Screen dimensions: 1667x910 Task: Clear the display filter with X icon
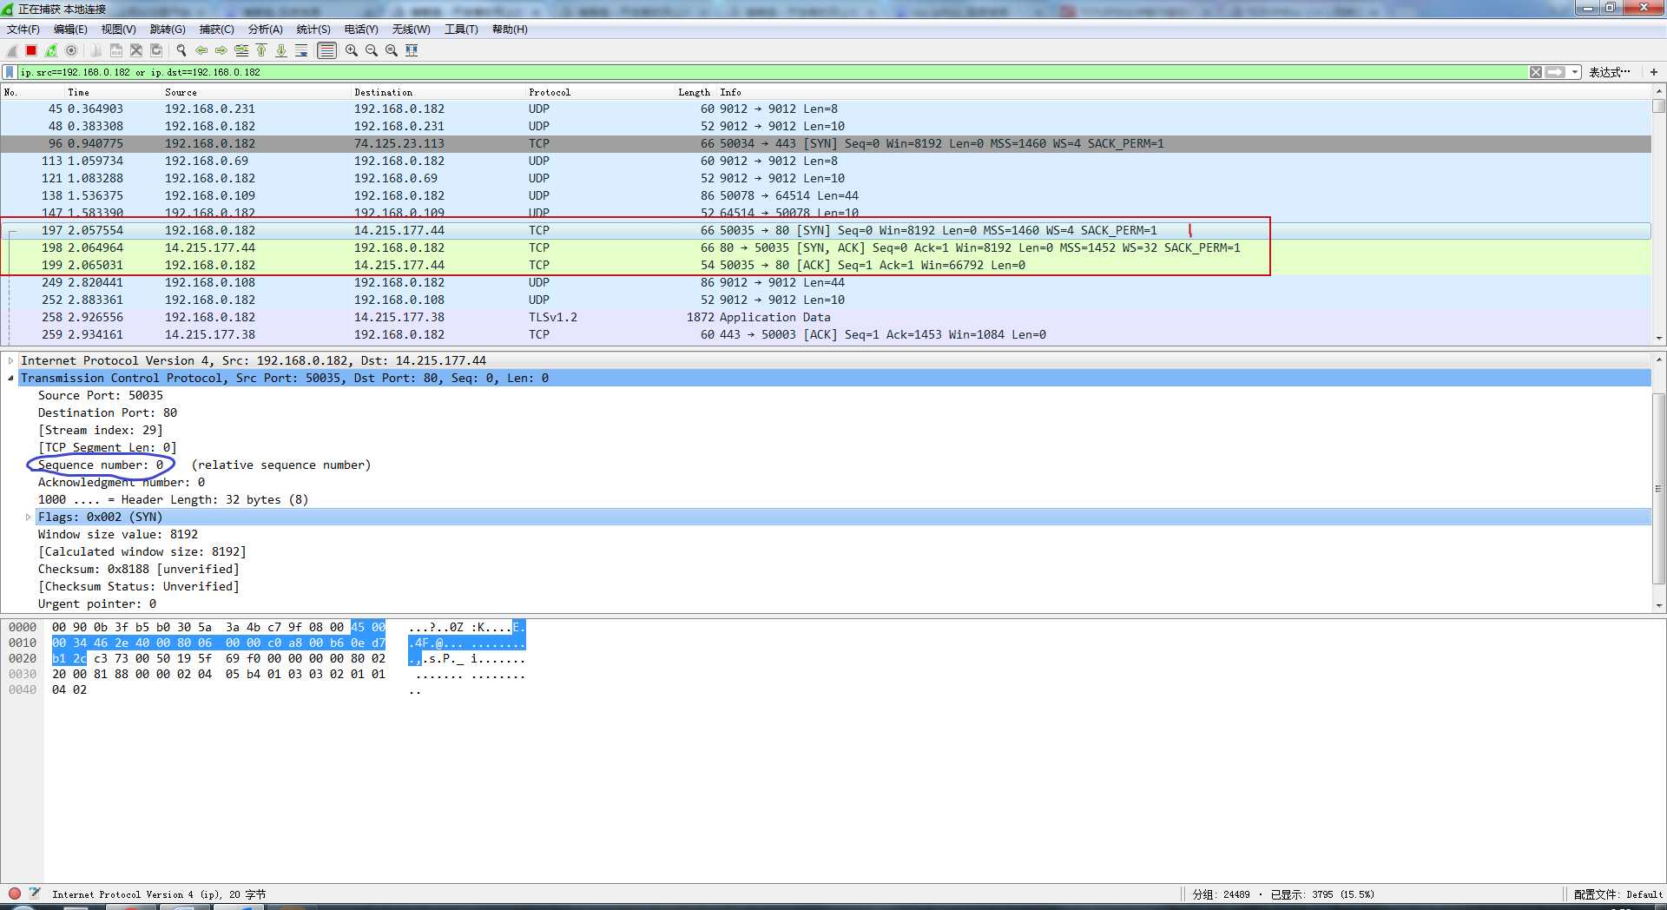pyautogui.click(x=1536, y=72)
